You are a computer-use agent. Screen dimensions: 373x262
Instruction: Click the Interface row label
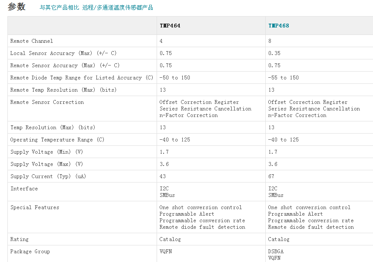pyautogui.click(x=24, y=189)
